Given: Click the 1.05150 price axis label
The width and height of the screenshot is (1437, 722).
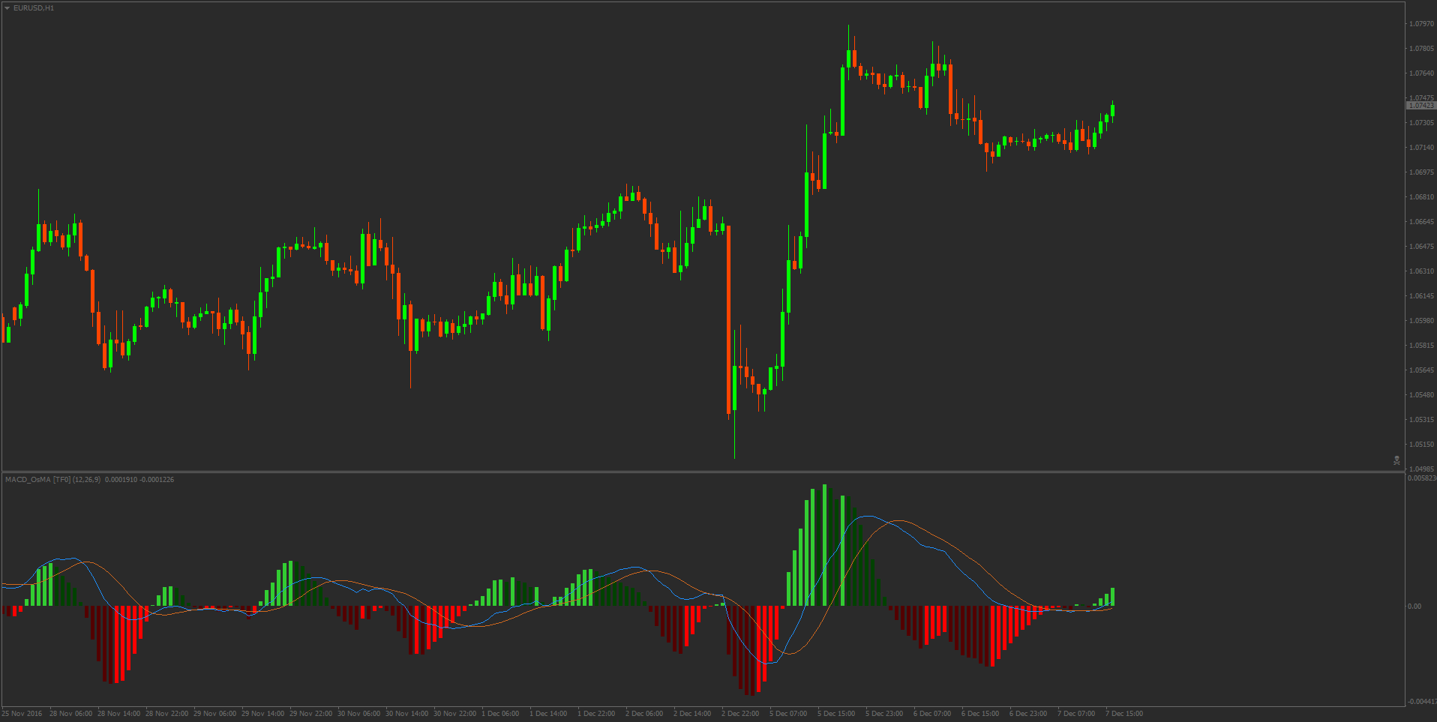Looking at the screenshot, I should (1421, 445).
